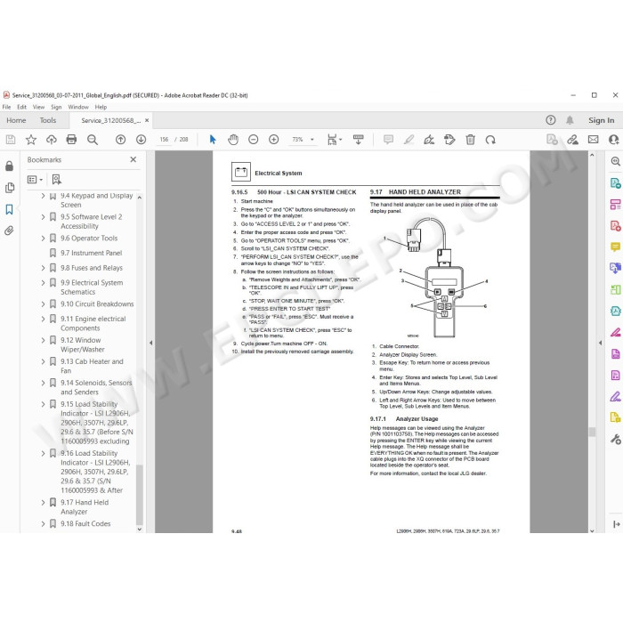623x623 pixels.
Task: Go to next page arrow
Action: tap(141, 140)
